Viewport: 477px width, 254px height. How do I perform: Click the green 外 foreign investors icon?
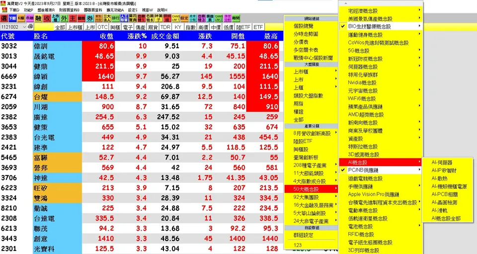[x=64, y=18]
